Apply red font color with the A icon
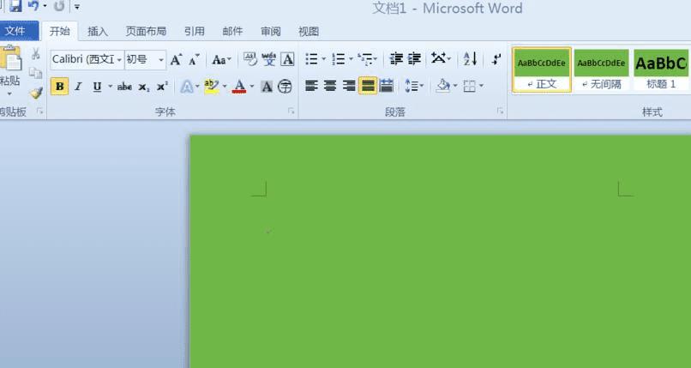The height and width of the screenshot is (368, 691). click(239, 87)
